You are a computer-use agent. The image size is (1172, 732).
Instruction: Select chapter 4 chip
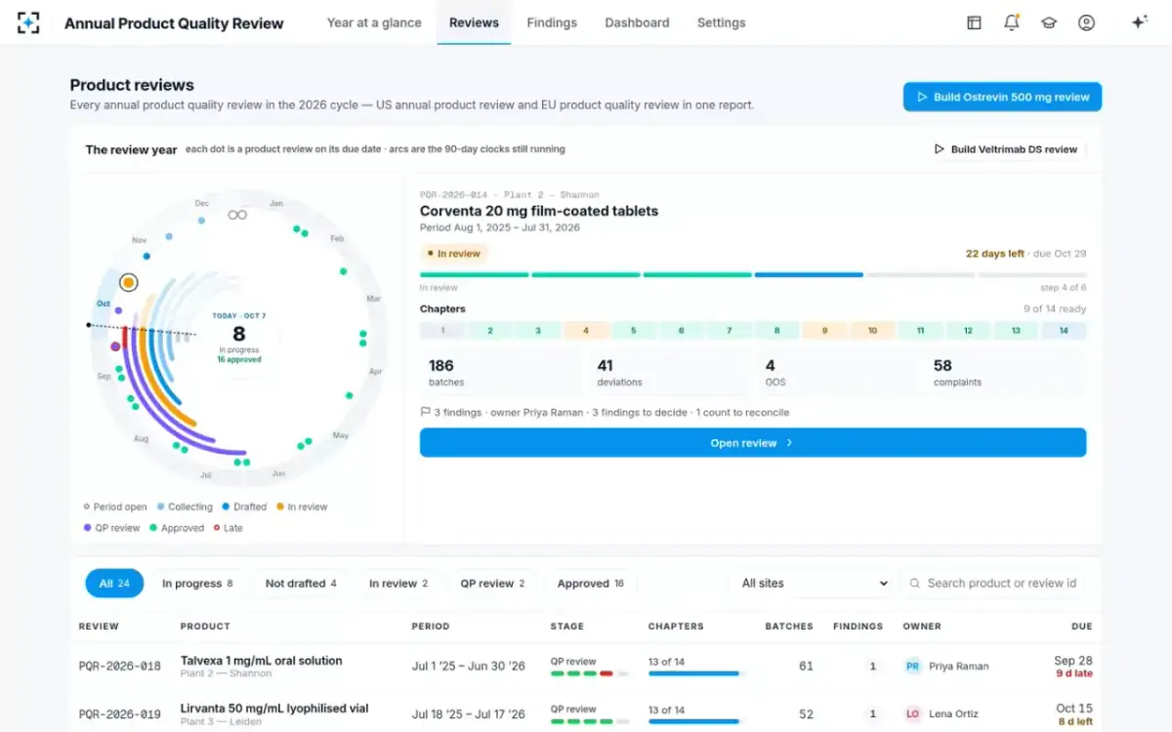586,331
